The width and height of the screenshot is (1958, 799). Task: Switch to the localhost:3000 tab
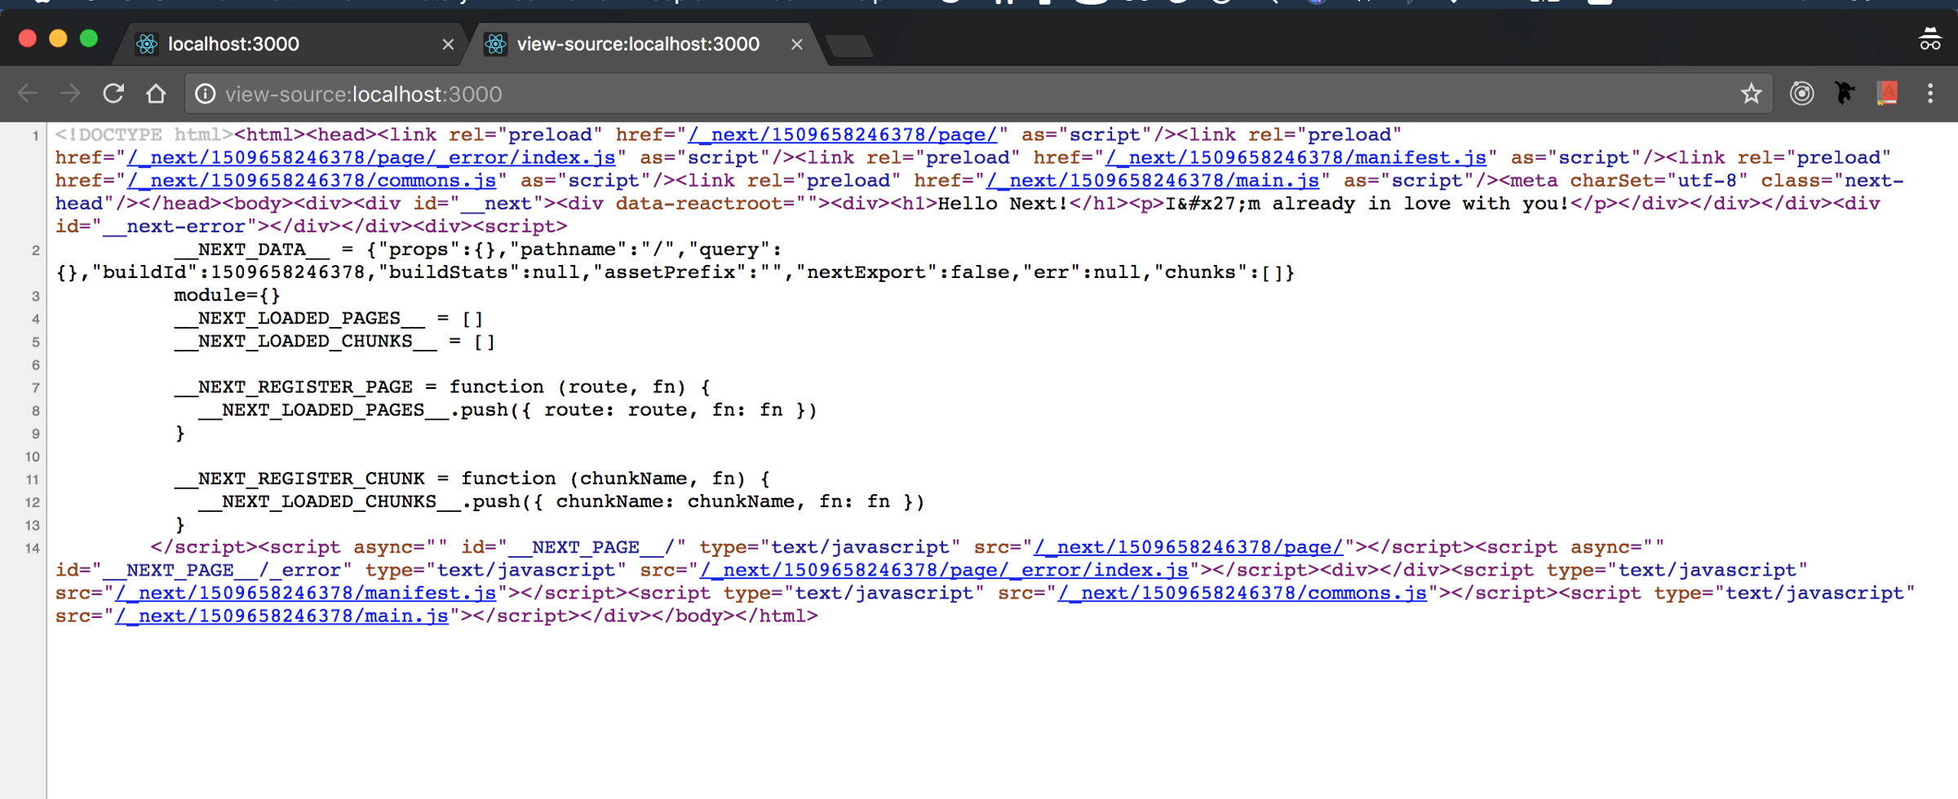(x=289, y=44)
